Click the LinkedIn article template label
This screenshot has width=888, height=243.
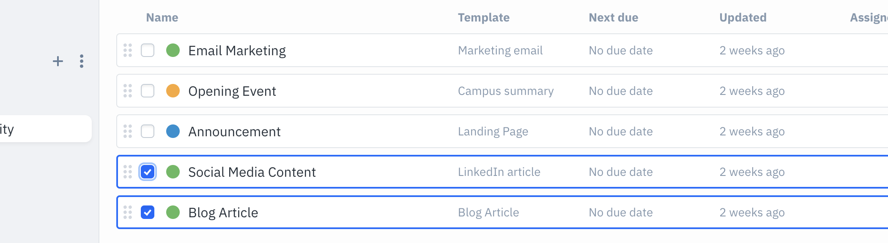499,172
